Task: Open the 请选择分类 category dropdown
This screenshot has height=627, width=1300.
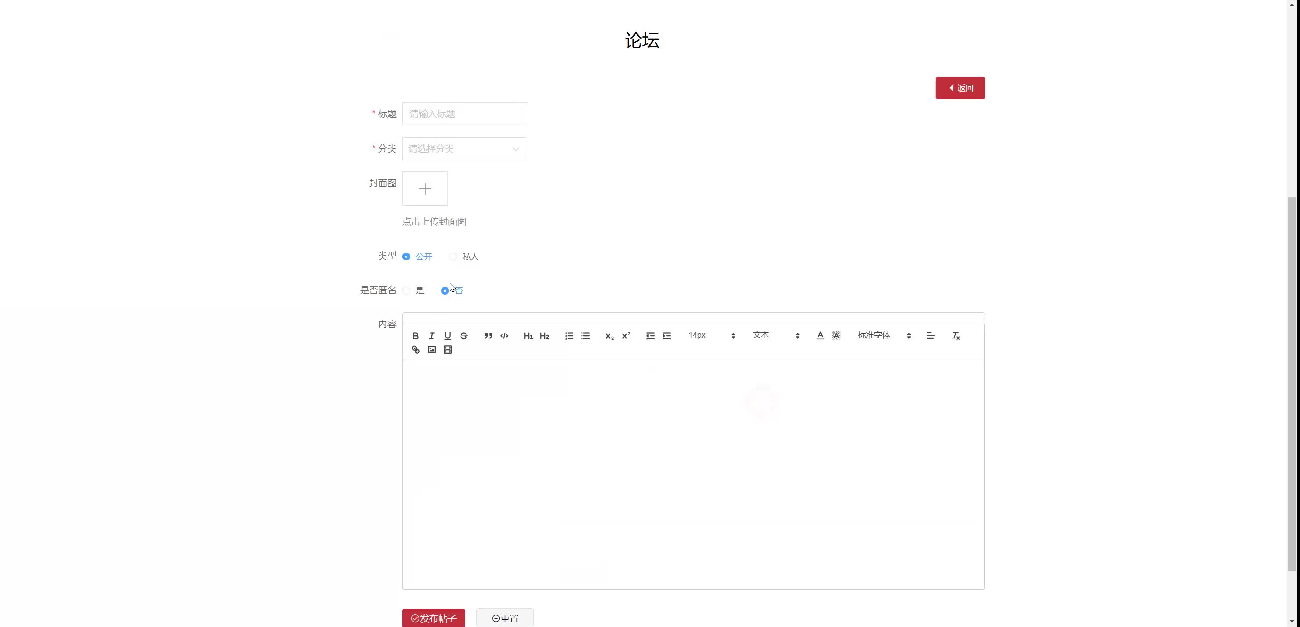Action: pos(464,149)
